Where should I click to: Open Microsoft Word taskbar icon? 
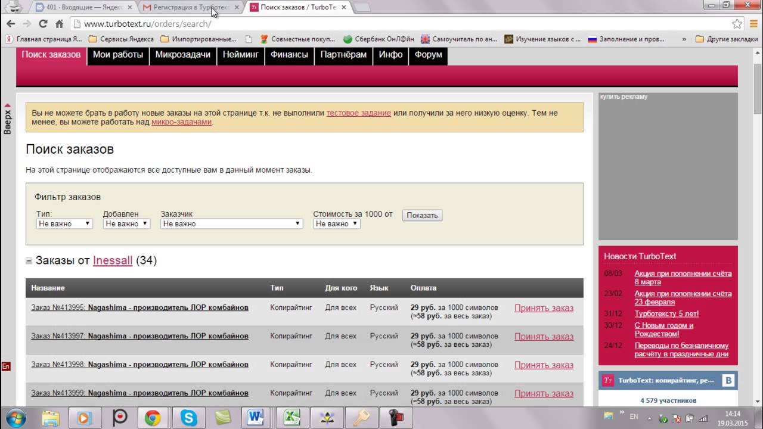(x=256, y=418)
